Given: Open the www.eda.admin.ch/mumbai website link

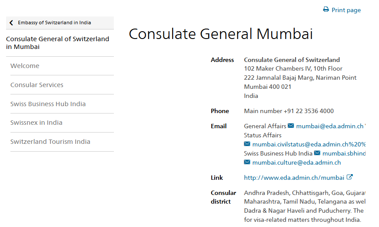Looking at the screenshot, I should (294, 178).
